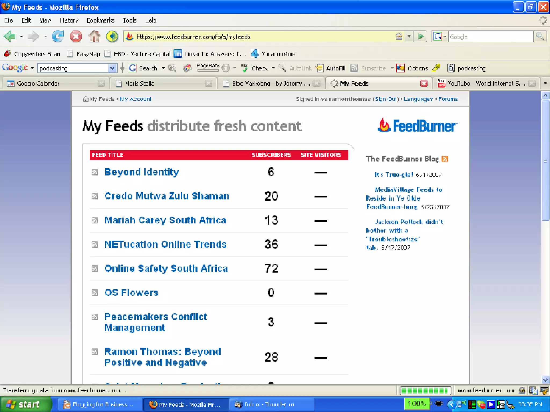Click feed icon next to Beyond Identity
550x412 pixels.
(x=95, y=172)
